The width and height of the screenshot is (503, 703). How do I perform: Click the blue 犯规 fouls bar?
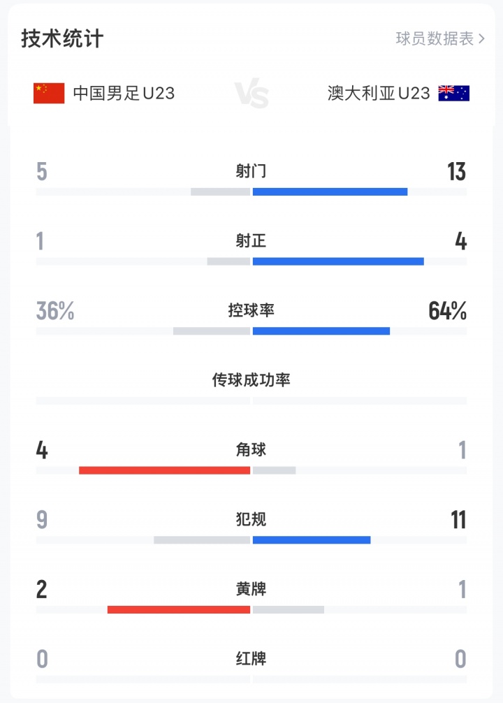(312, 539)
